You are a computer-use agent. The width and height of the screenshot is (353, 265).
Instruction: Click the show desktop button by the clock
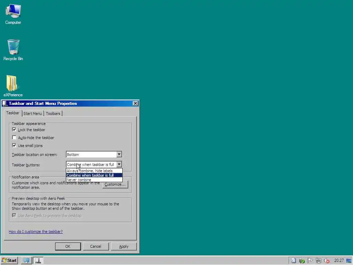[349, 261]
